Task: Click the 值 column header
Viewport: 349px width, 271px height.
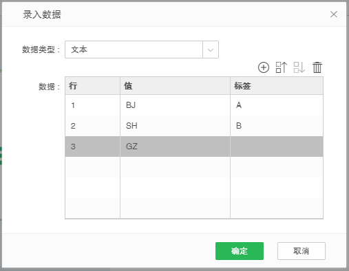Action: (x=175, y=86)
